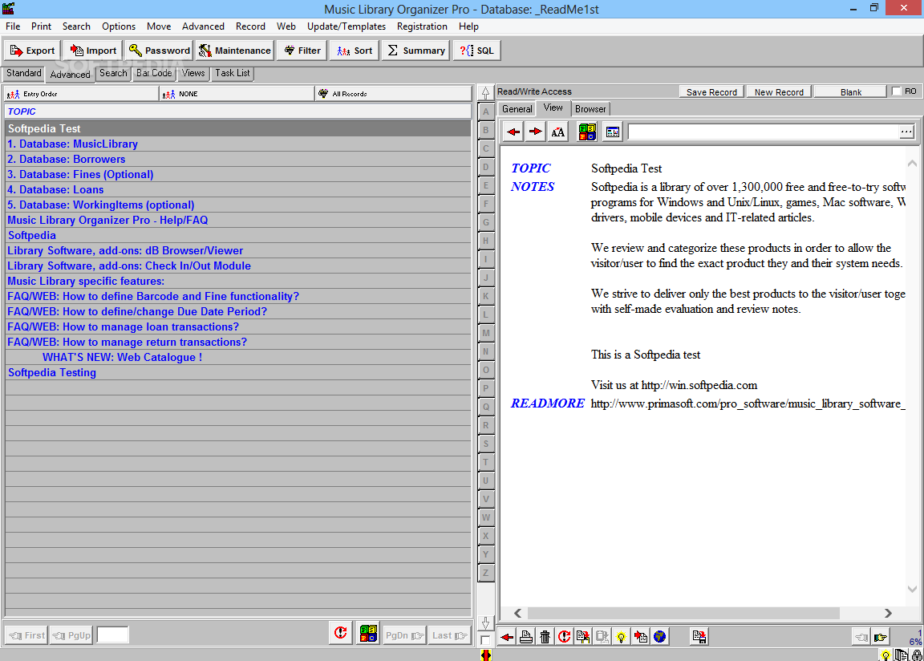Click the Import toolbar button

tap(93, 51)
